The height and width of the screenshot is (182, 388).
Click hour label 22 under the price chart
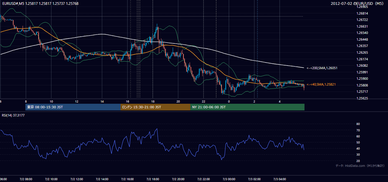point(203,102)
